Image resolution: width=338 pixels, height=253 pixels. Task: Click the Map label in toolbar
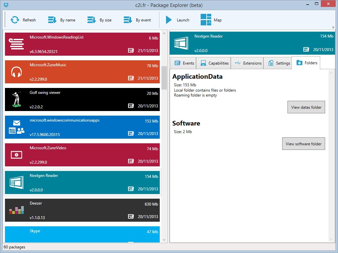pyautogui.click(x=218, y=20)
